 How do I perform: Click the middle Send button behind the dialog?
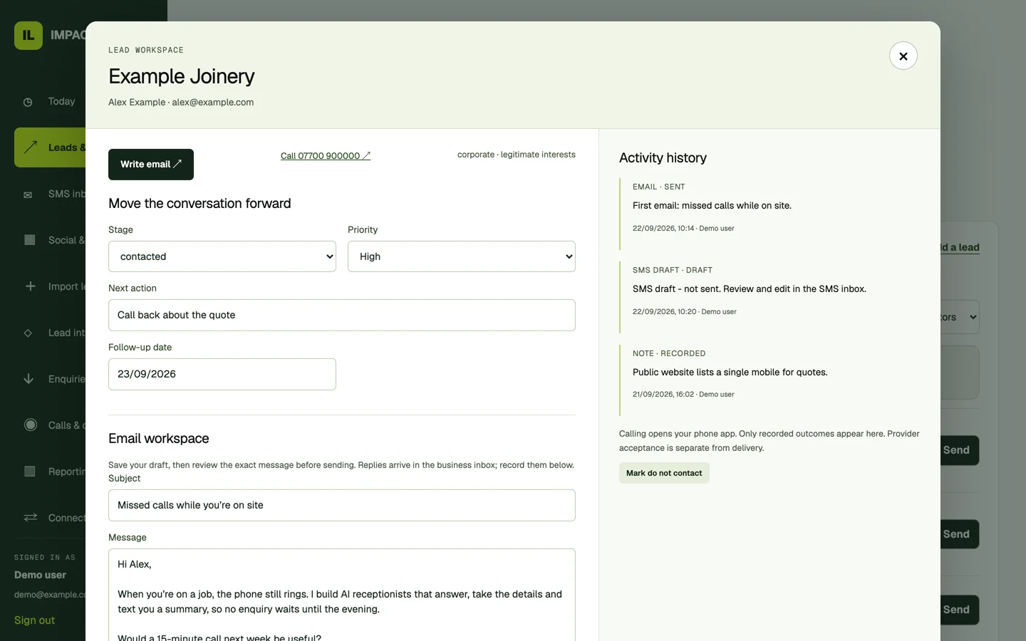[959, 534]
